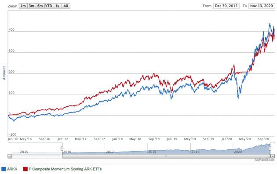Image resolution: width=277 pixels, height=174 pixels.
Task: Click the navigator scrollbar thumb grip
Action: click(x=166, y=156)
